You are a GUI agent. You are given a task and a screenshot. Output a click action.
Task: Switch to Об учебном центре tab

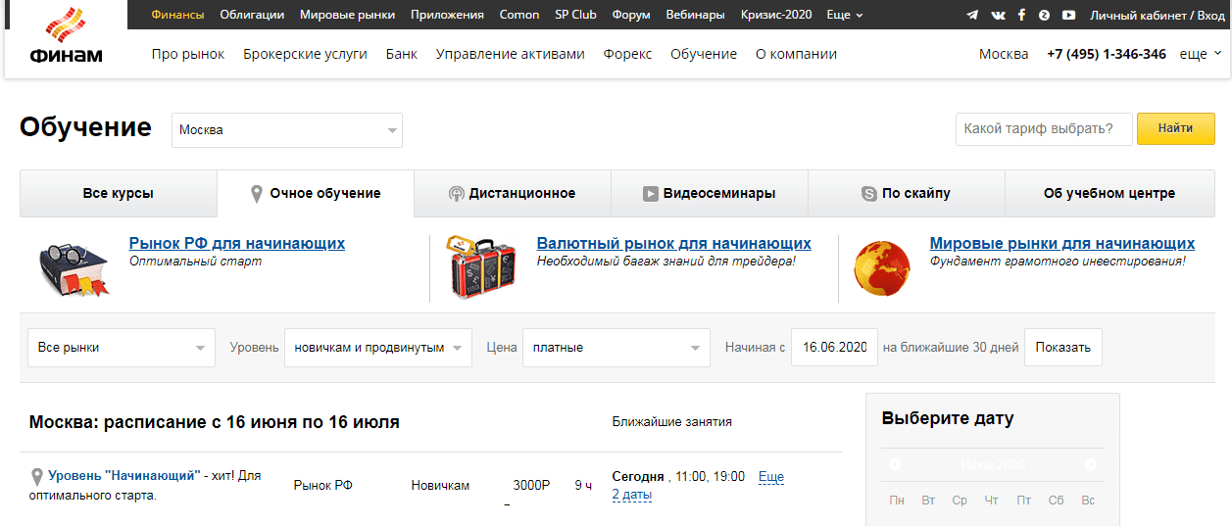(1109, 193)
